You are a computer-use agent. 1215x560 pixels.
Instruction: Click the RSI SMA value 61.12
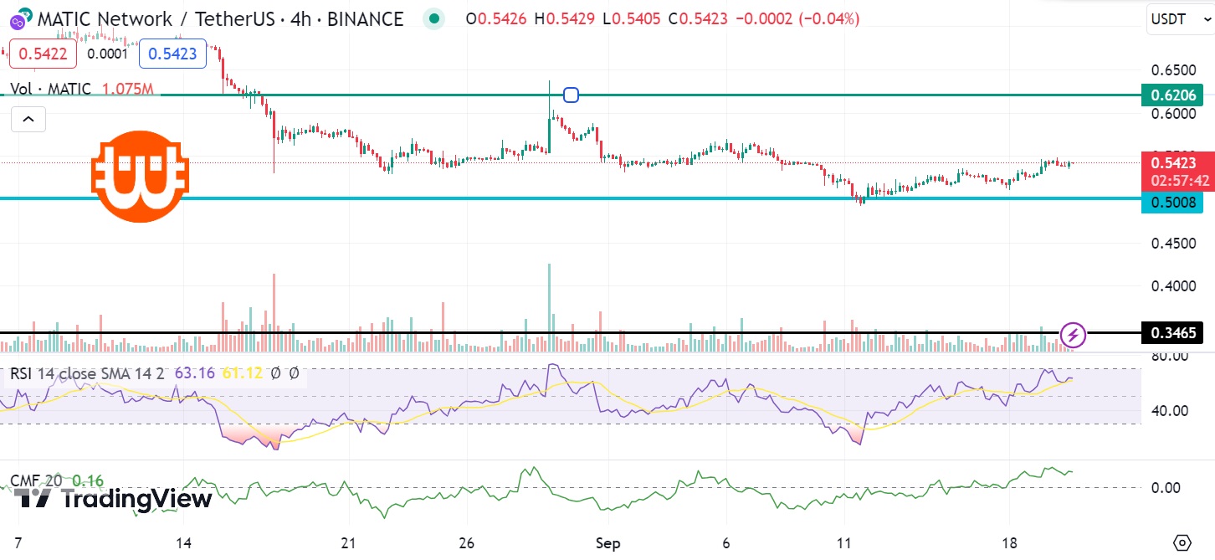point(243,373)
